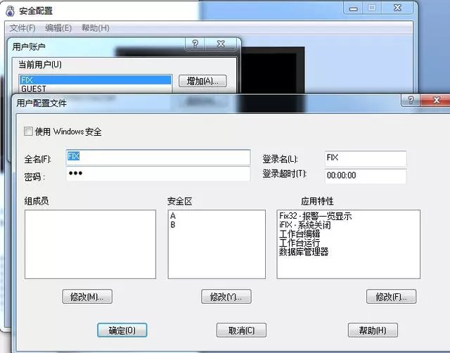Image resolution: width=450 pixels, height=353 pixels.
Task: Click the question mark help icon in 用户账户
Action: pyautogui.click(x=195, y=44)
